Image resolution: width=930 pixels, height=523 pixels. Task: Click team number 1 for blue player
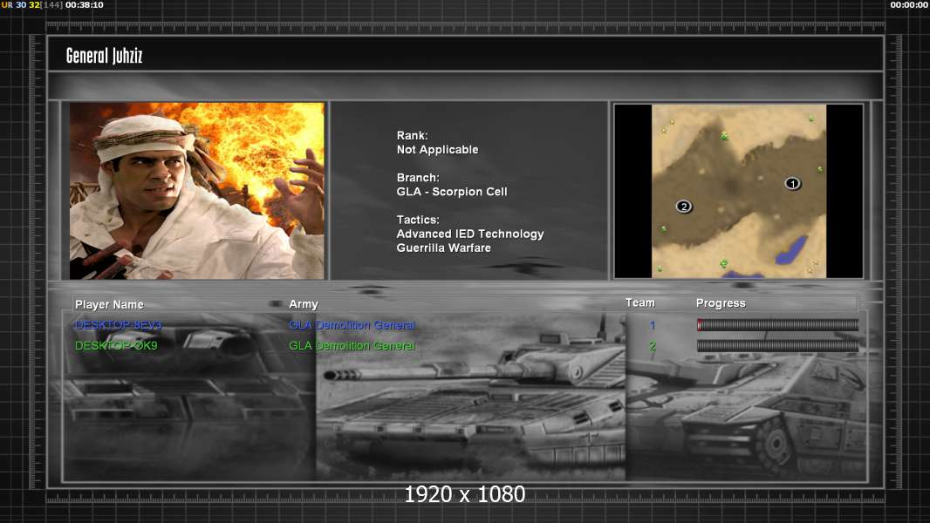652,325
